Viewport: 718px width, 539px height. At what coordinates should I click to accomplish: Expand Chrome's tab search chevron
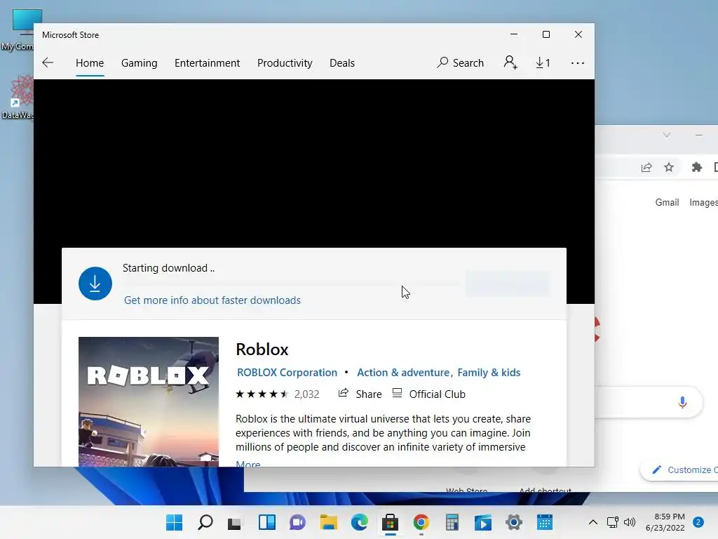667,135
